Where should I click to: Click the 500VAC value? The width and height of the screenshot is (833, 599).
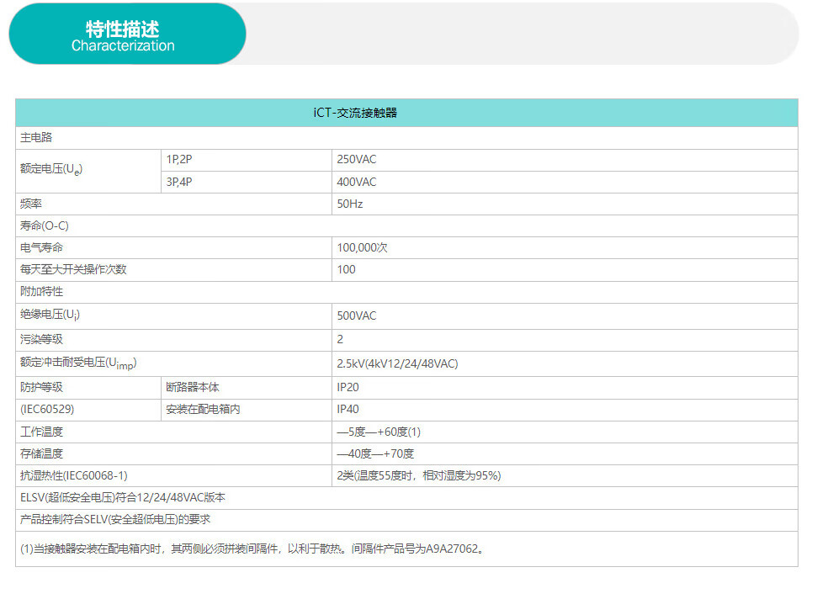357,316
